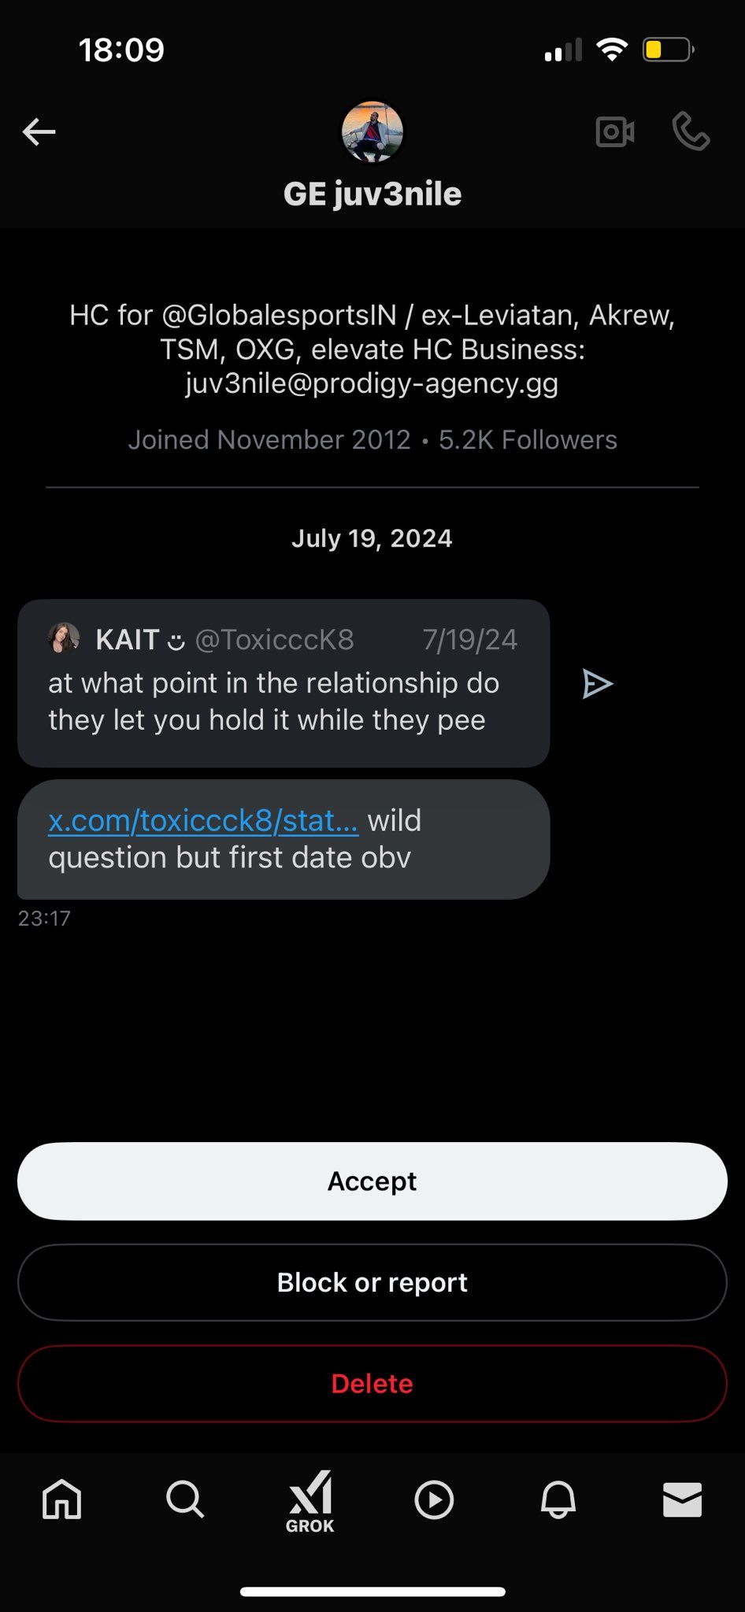Open the Search tab
Image resolution: width=745 pixels, height=1612 pixels.
coord(185,1499)
